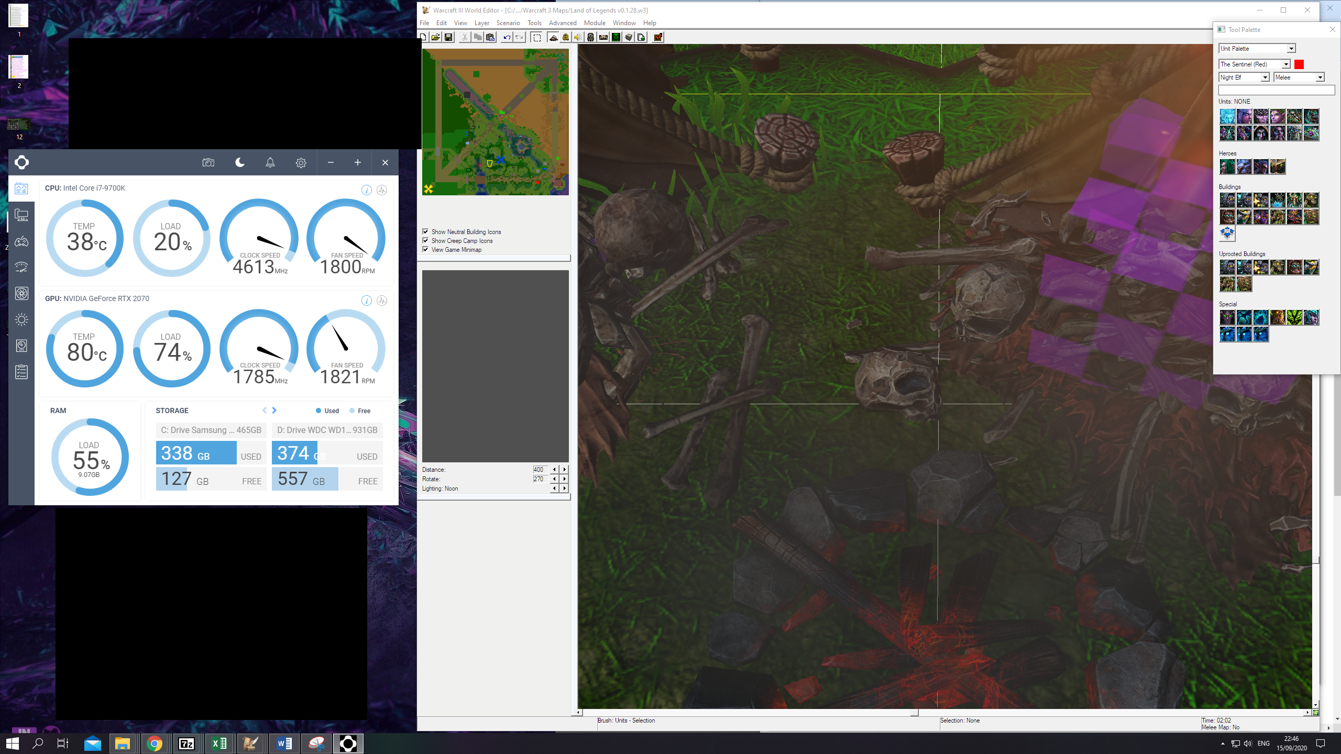Create a new map with the New toolbar icon

(423, 37)
